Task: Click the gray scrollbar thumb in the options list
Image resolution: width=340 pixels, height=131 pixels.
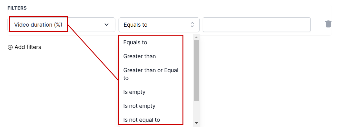Action: [x=196, y=70]
